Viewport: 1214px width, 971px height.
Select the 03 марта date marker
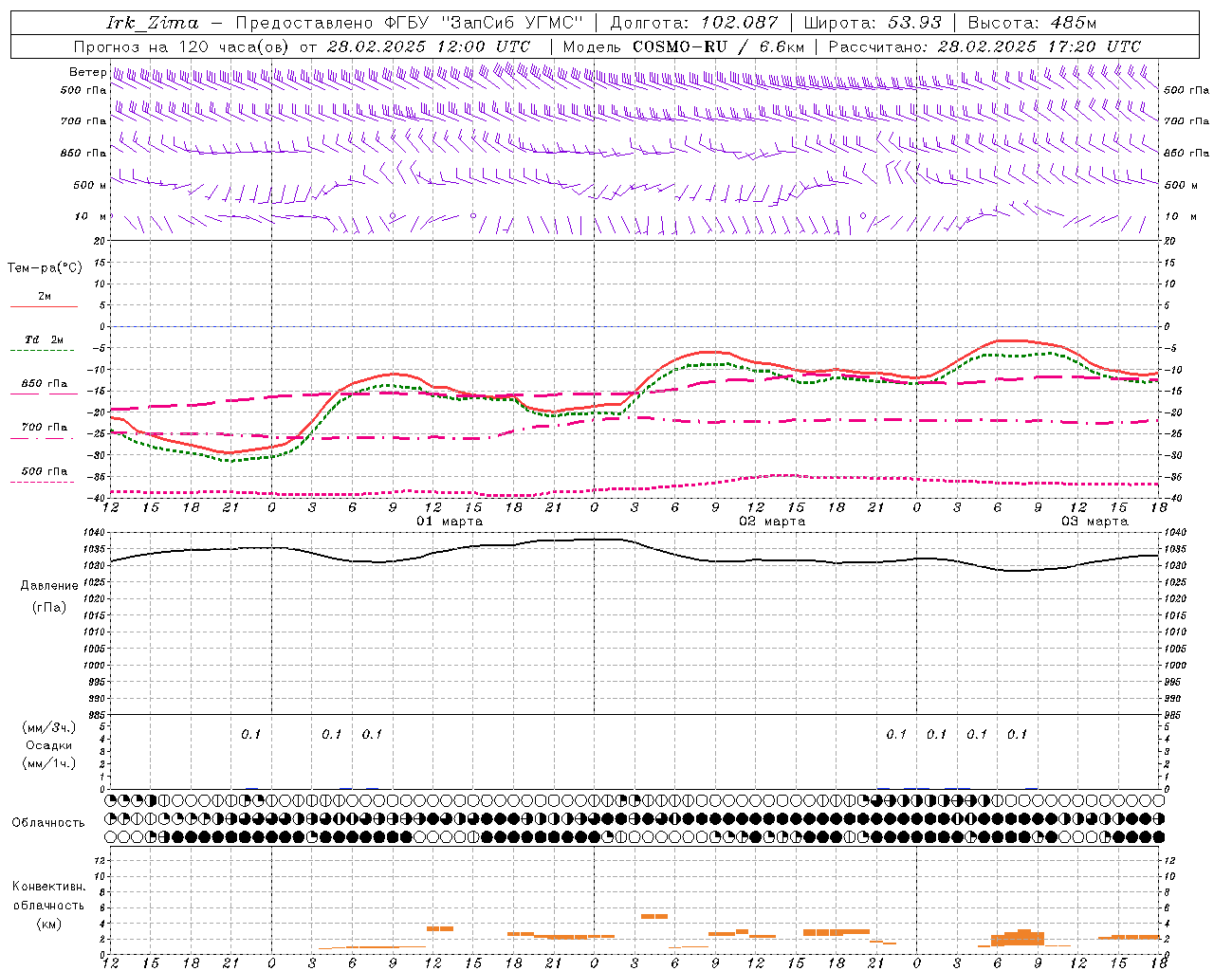pyautogui.click(x=1094, y=522)
